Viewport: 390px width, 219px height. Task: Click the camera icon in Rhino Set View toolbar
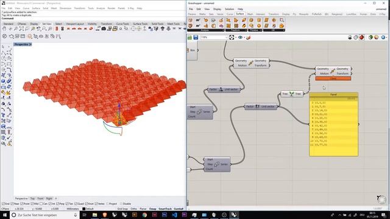pos(104,29)
